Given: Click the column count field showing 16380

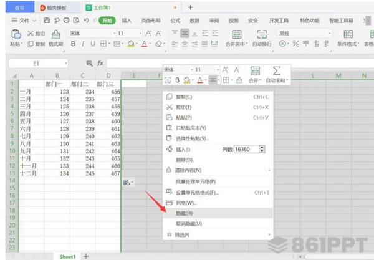Looking at the screenshot, I should (247, 149).
